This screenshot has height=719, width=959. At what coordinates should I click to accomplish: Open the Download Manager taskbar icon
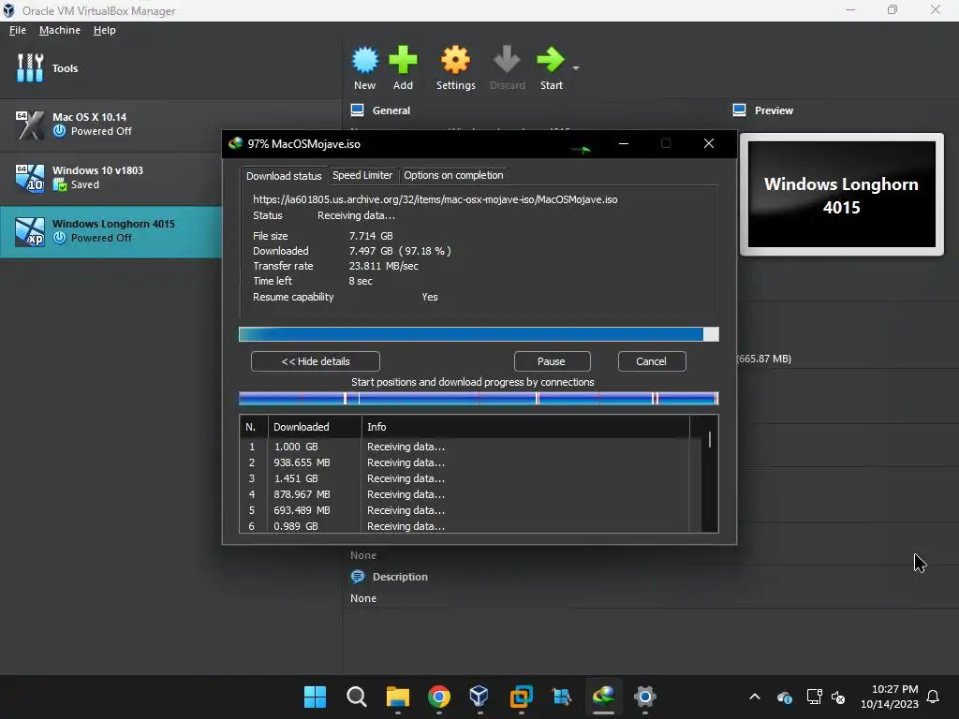tap(603, 696)
